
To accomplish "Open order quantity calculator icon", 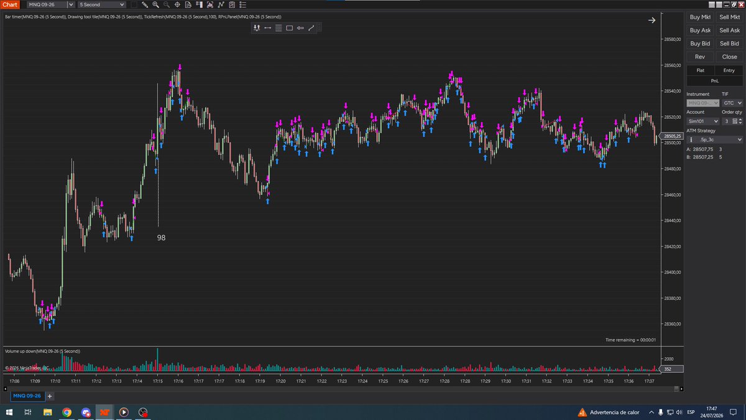I will 735,121.
